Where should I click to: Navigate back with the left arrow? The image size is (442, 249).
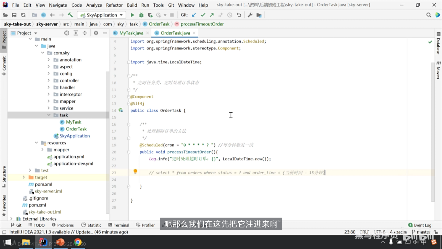click(52, 15)
